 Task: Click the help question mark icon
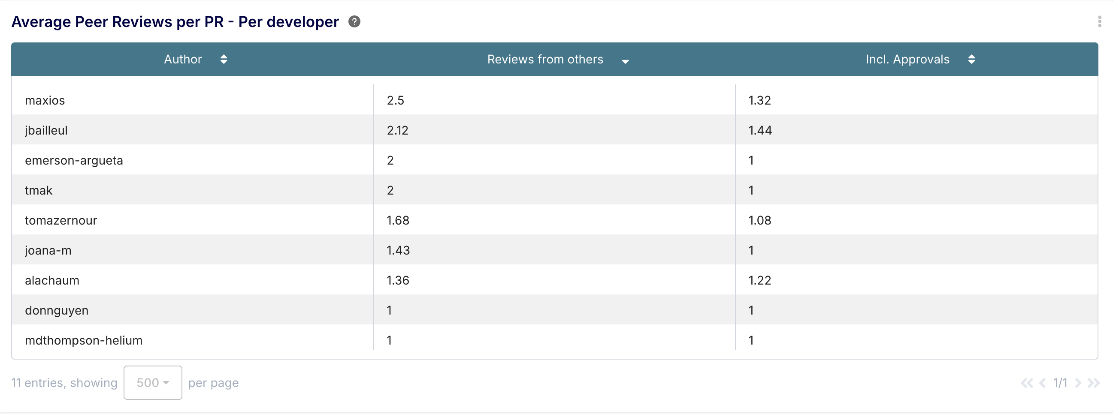(x=354, y=21)
